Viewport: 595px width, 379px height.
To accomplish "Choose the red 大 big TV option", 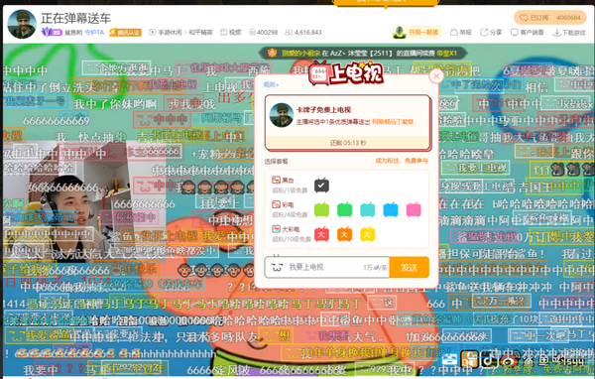I will tap(321, 234).
